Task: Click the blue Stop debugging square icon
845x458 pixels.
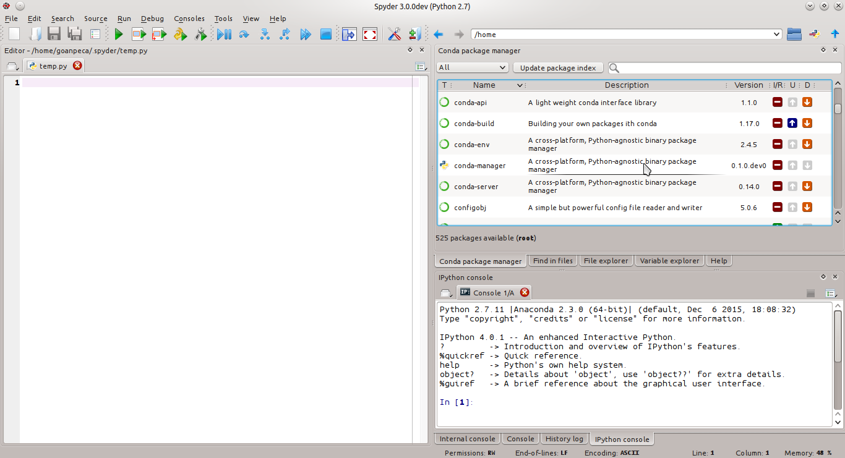Action: tap(325, 35)
